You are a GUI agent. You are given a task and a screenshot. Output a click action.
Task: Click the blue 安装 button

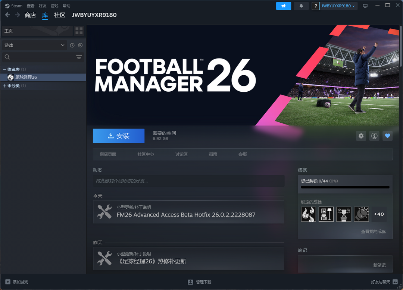pyautogui.click(x=119, y=136)
